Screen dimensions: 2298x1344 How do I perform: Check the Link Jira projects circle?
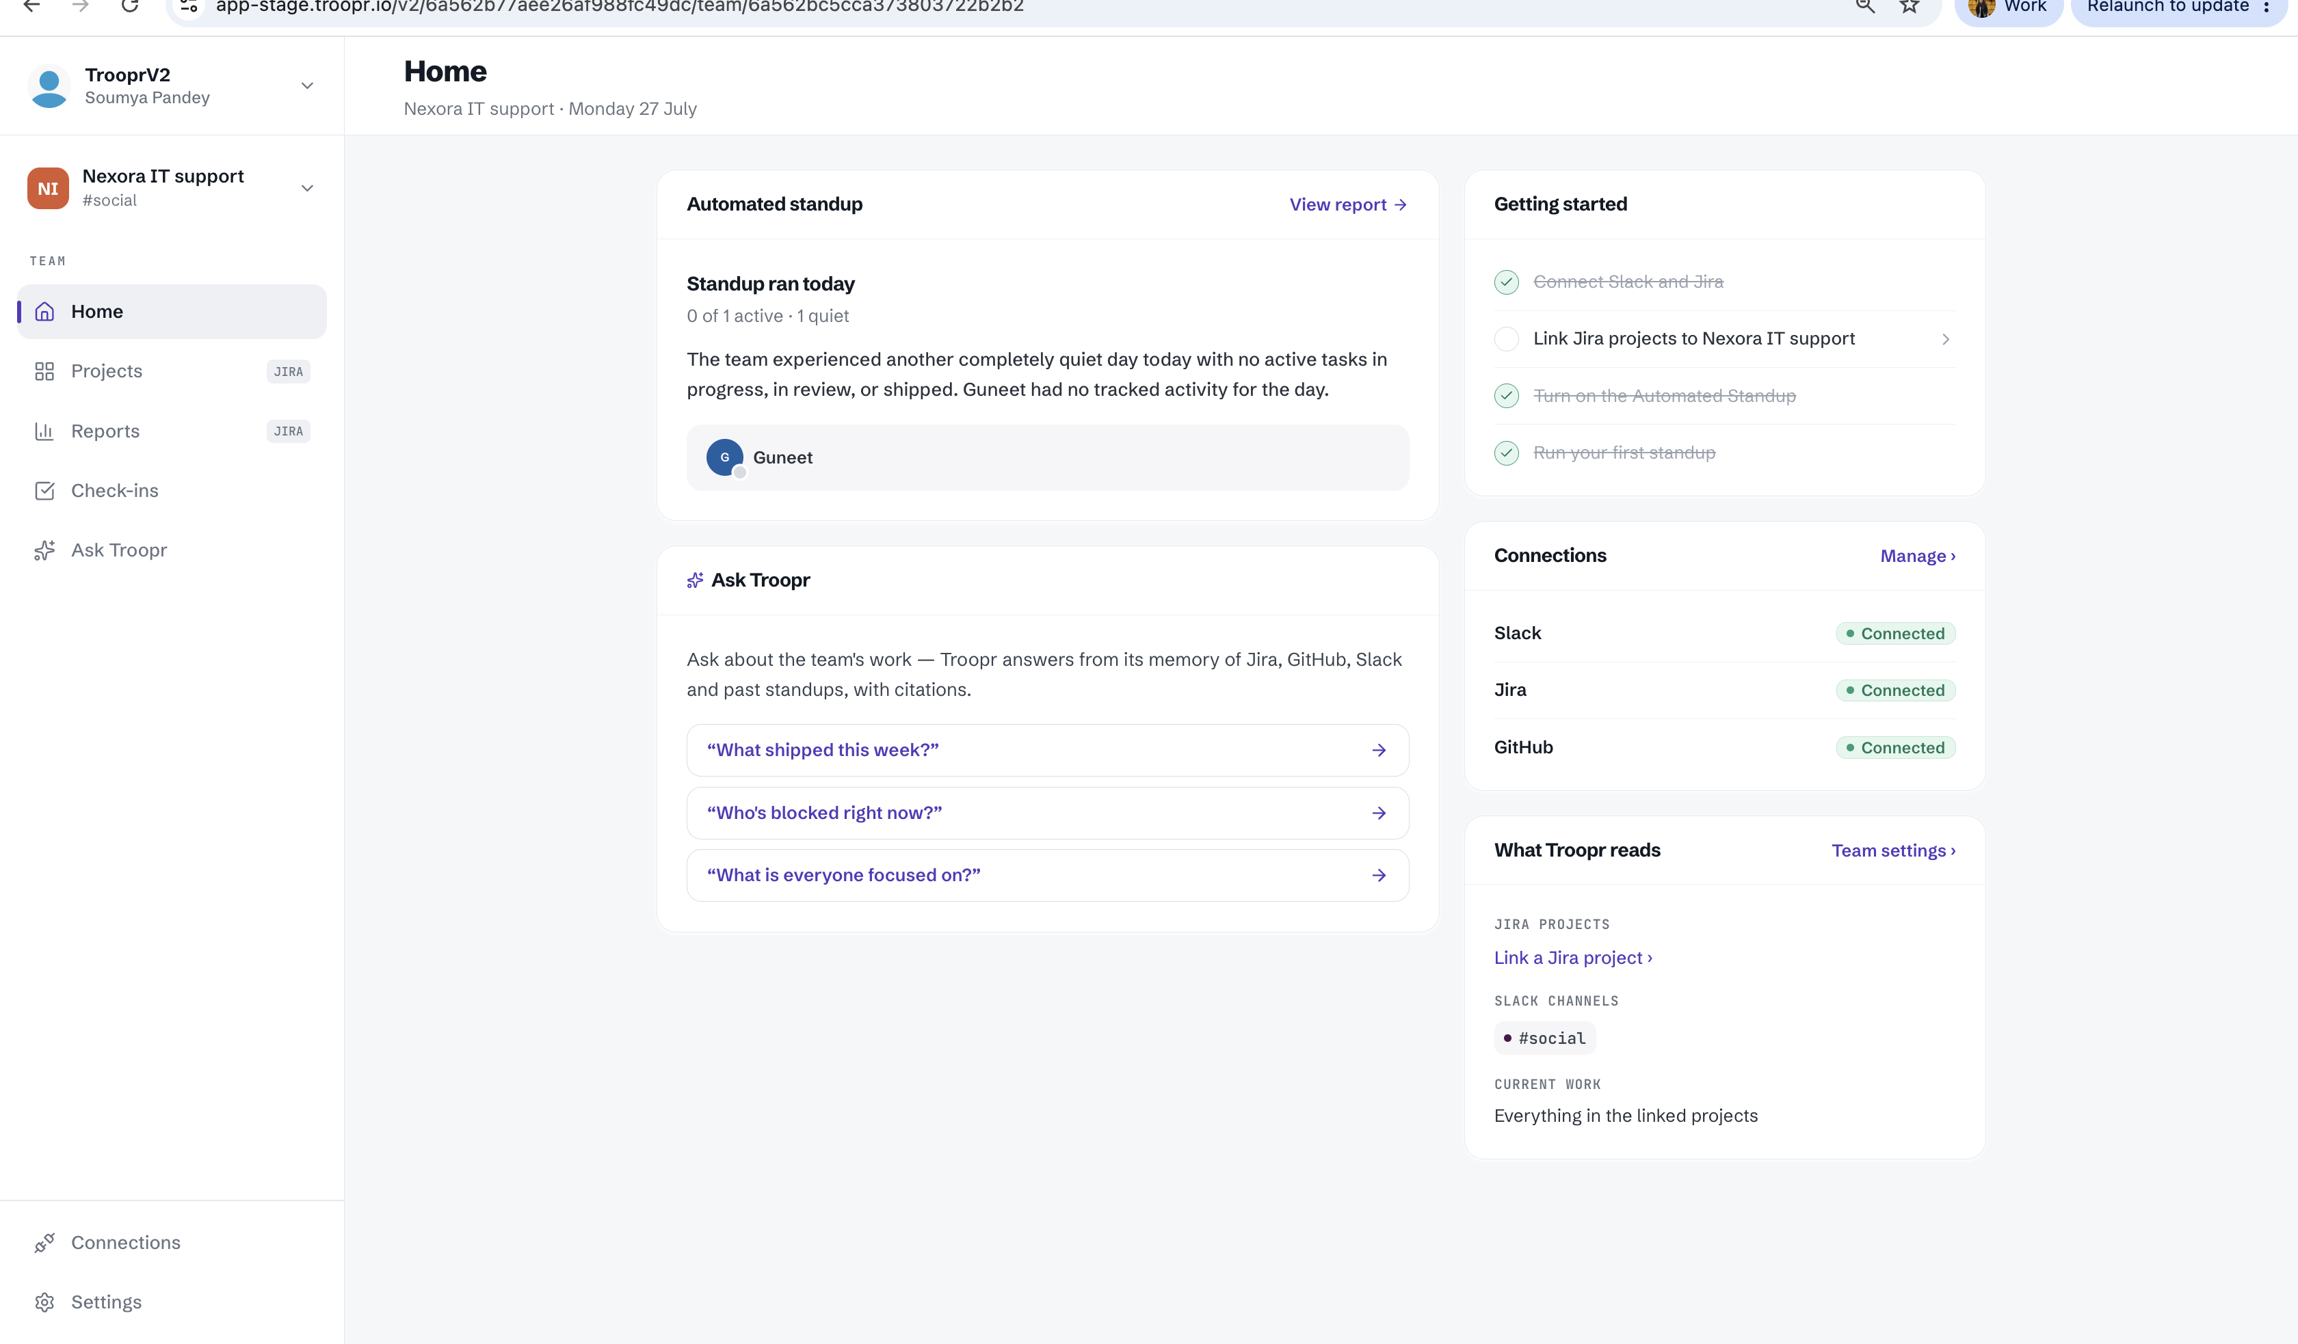(1507, 339)
